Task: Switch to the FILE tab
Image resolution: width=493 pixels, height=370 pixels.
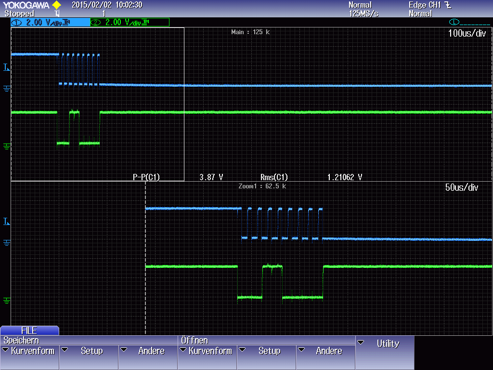Action: pyautogui.click(x=29, y=330)
